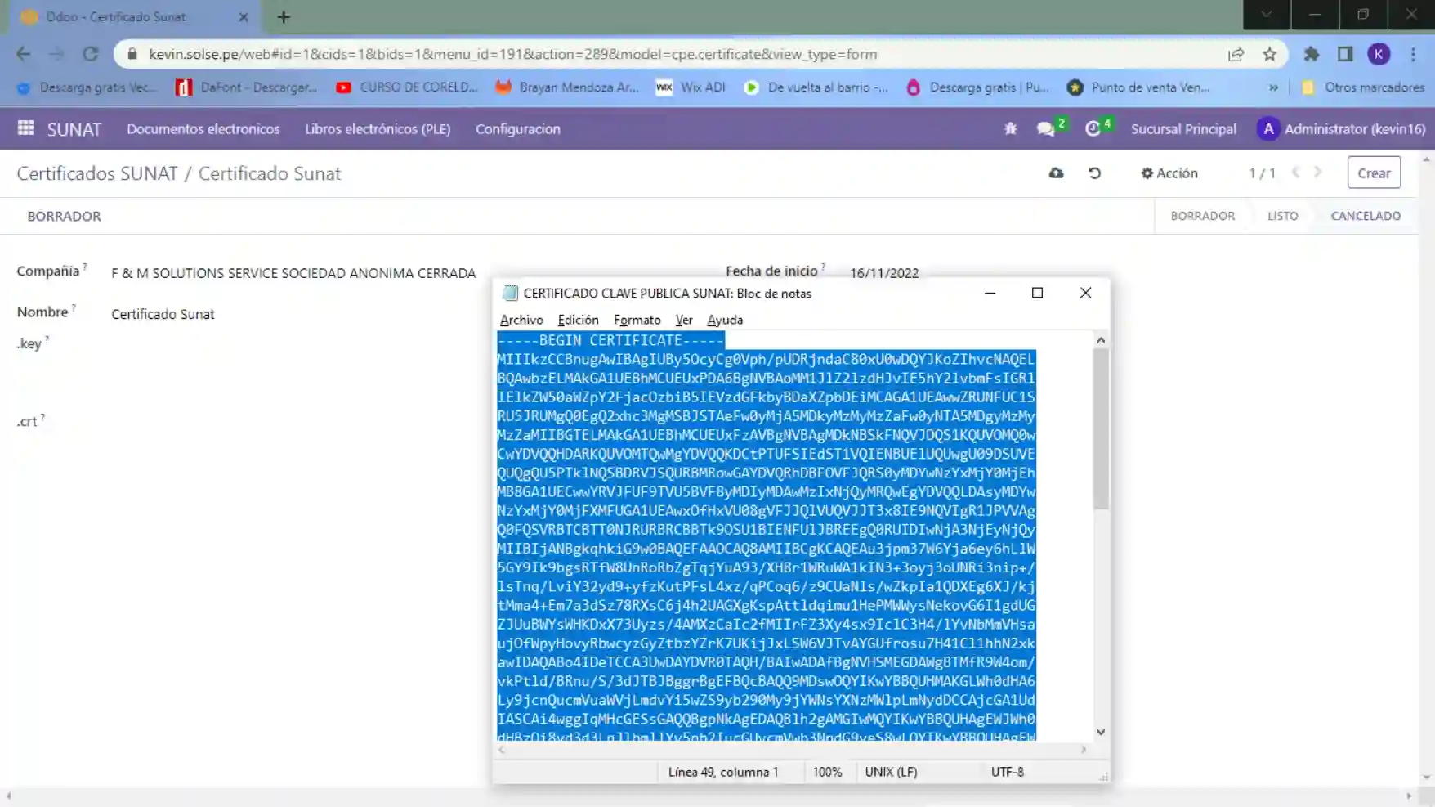
Task: Click the browser back arrow
Action: pos(23,54)
